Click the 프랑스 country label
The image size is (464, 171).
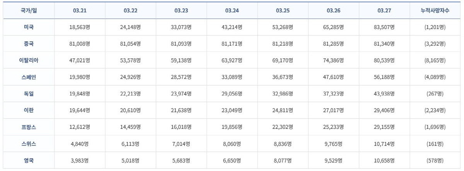point(29,127)
